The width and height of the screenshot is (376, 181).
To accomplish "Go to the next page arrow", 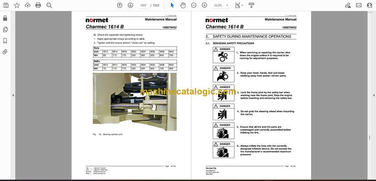I will [130, 5].
